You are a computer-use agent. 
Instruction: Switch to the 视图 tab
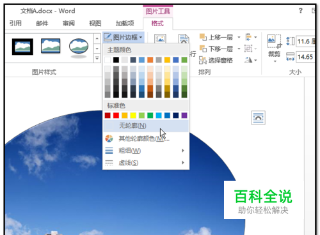tap(95, 23)
